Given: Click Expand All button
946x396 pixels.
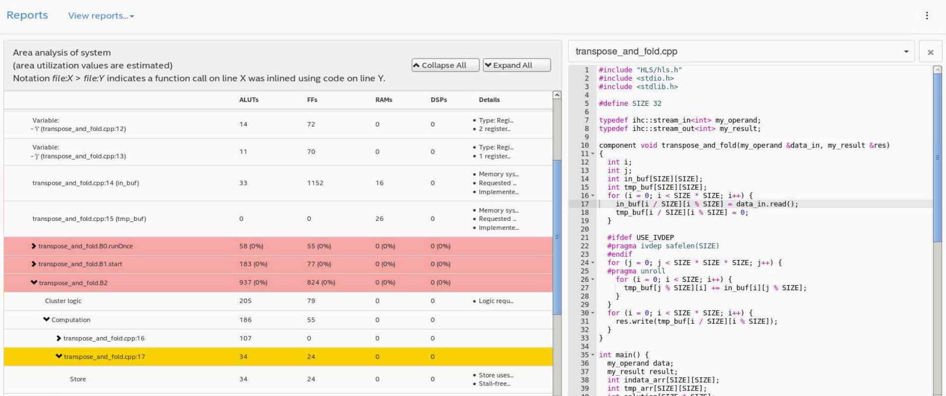Looking at the screenshot, I should [516, 65].
